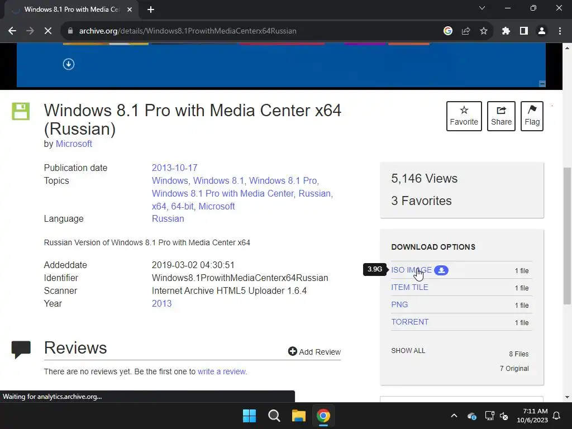Click the muted volume tray icon
The height and width of the screenshot is (429, 572).
[x=504, y=416]
